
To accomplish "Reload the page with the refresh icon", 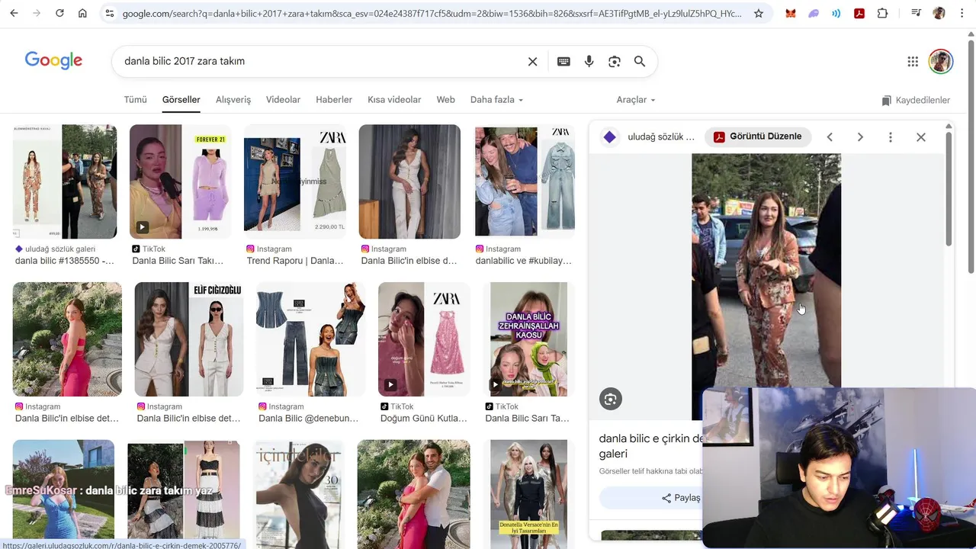I will (x=59, y=14).
